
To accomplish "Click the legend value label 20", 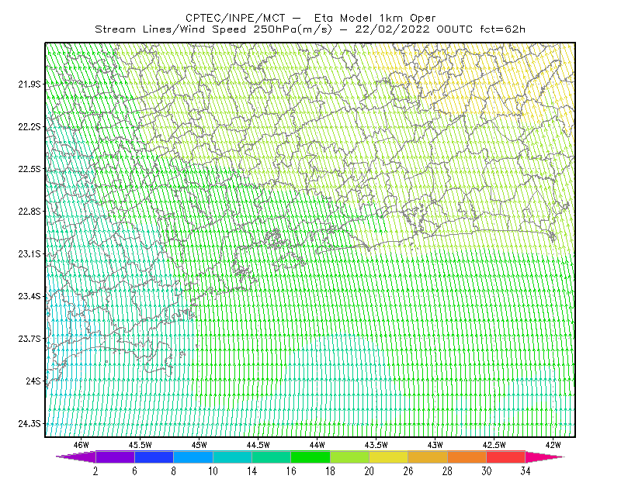I will tap(369, 471).
